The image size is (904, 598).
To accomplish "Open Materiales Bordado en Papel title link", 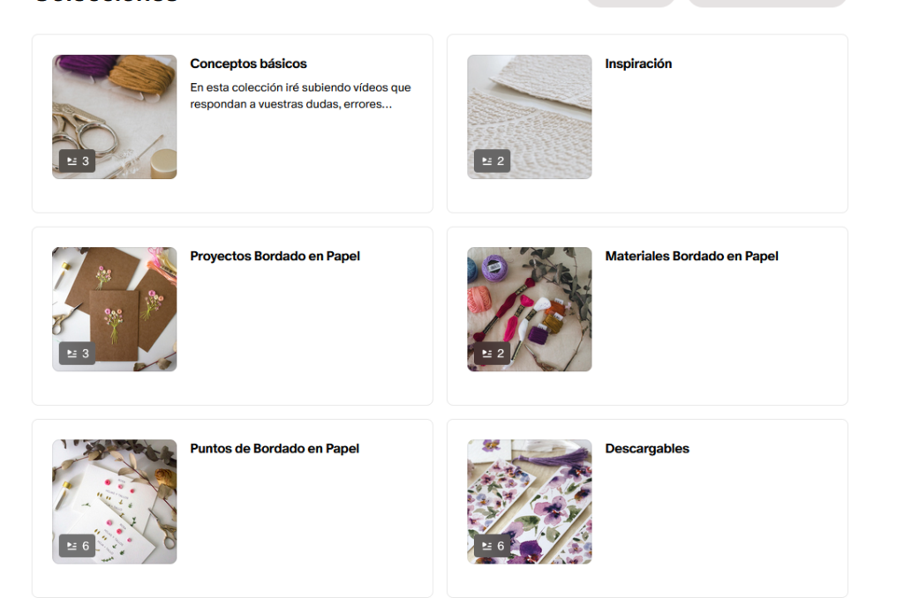I will 691,256.
